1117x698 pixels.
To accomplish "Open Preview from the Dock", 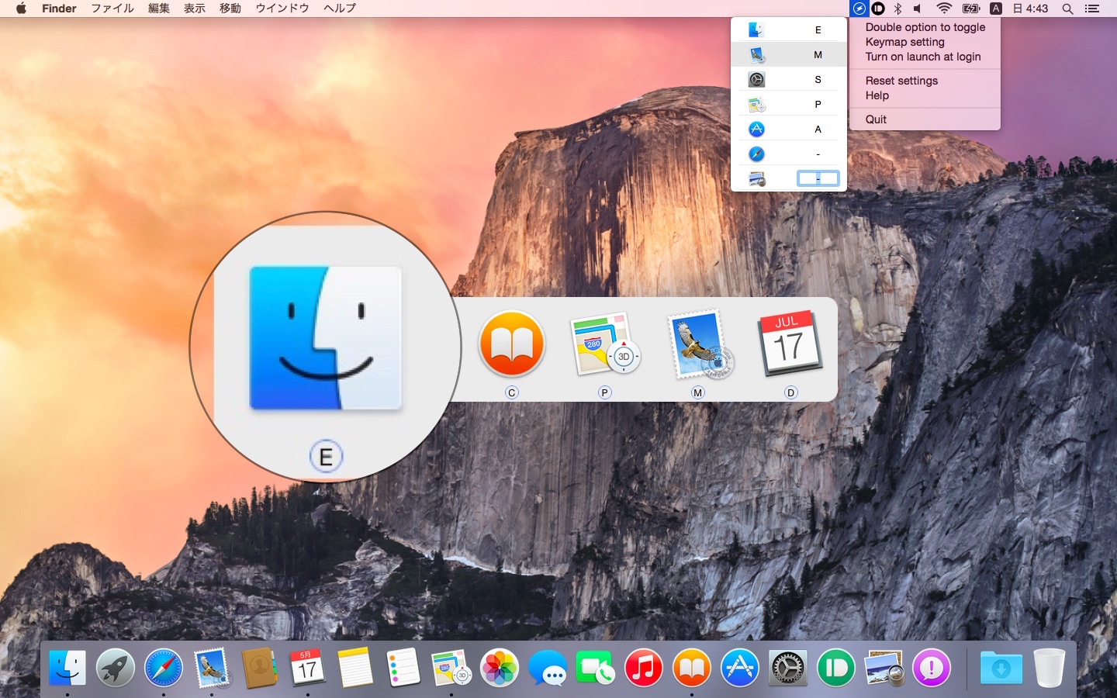I will click(884, 668).
